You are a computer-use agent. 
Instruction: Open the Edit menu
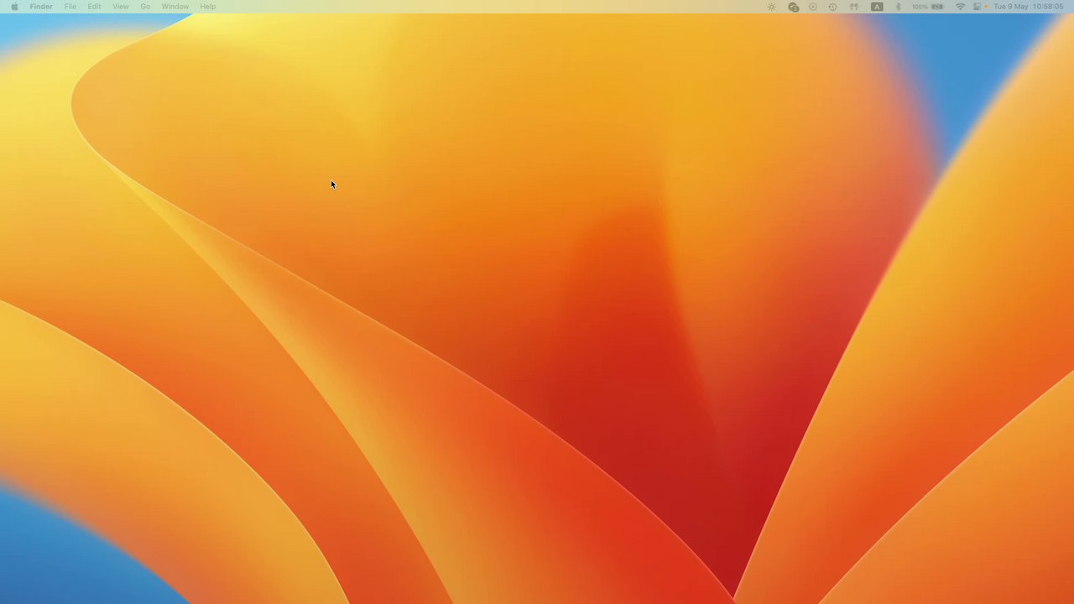(x=94, y=7)
